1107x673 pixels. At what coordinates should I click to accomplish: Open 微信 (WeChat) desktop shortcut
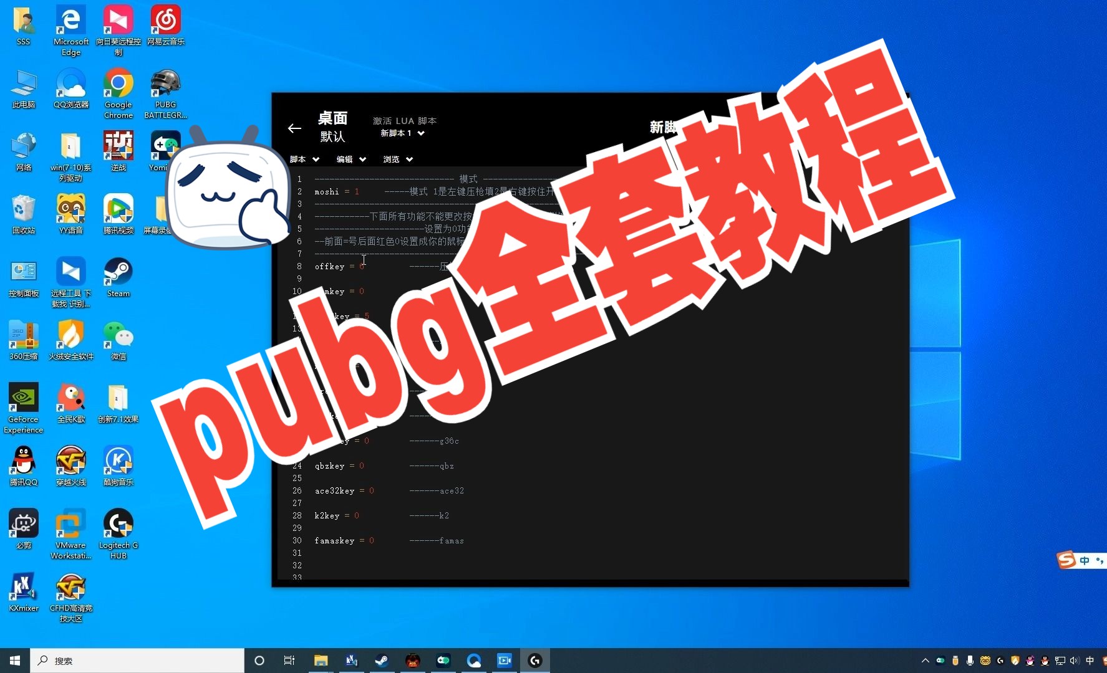118,341
